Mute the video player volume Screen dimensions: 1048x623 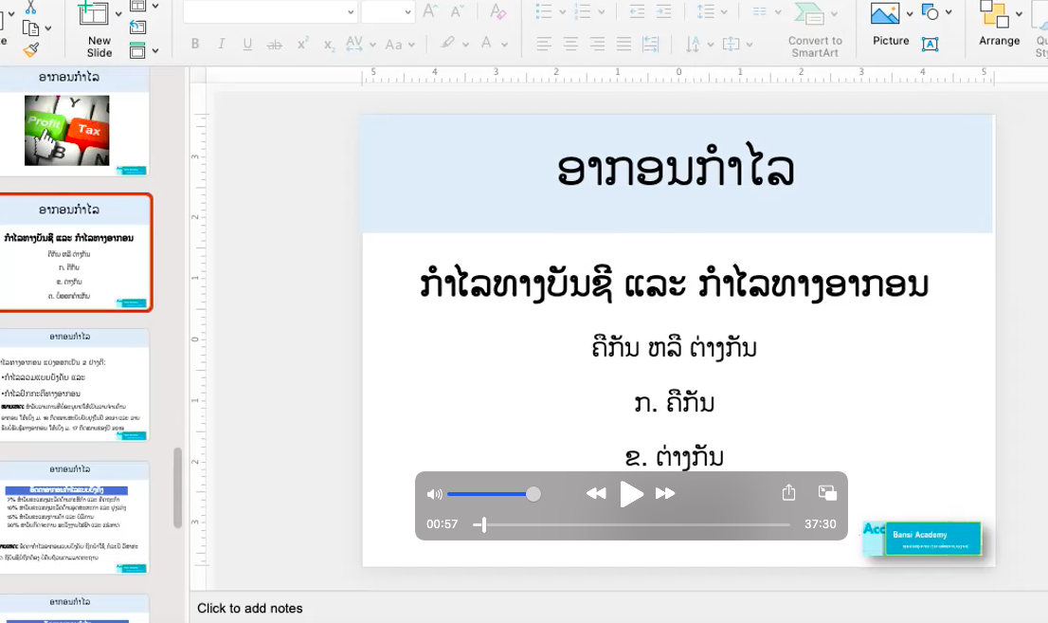(x=434, y=494)
